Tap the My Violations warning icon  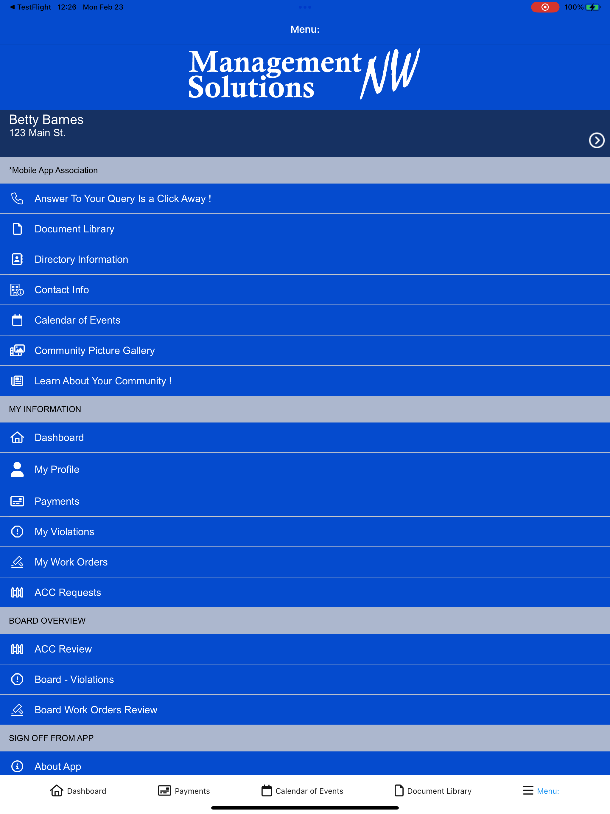click(17, 532)
